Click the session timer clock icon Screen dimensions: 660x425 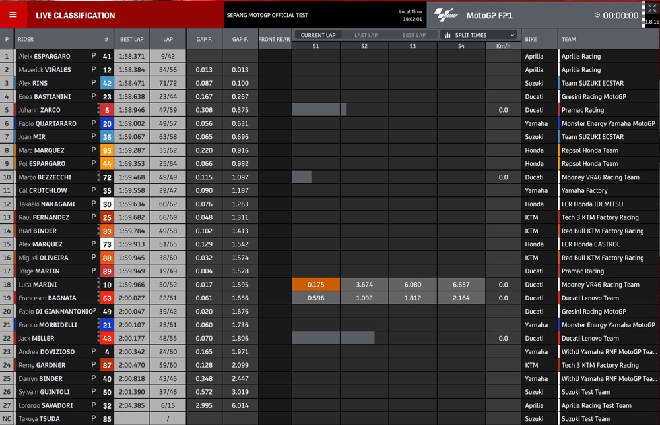point(597,15)
